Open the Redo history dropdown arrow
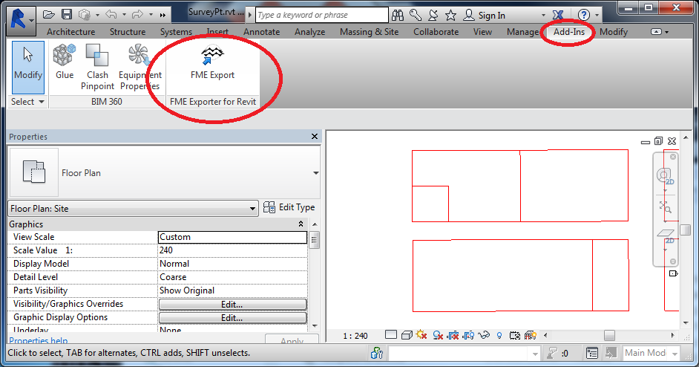Viewport: 699px width, 367px height. click(x=151, y=15)
